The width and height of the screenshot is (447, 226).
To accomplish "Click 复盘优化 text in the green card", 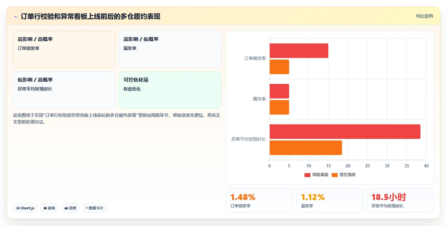I will pyautogui.click(x=132, y=89).
